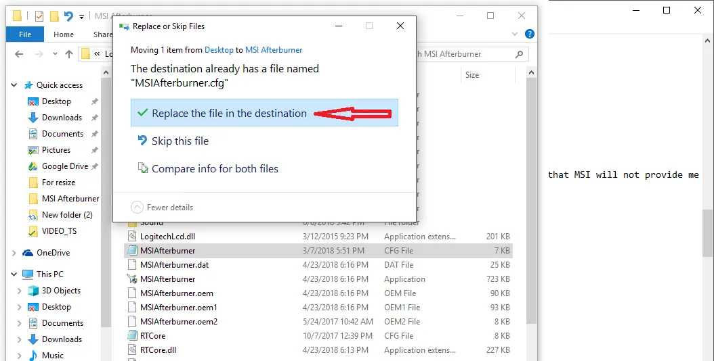
Task: Expand the OneDrive tree node
Action: tap(14, 253)
